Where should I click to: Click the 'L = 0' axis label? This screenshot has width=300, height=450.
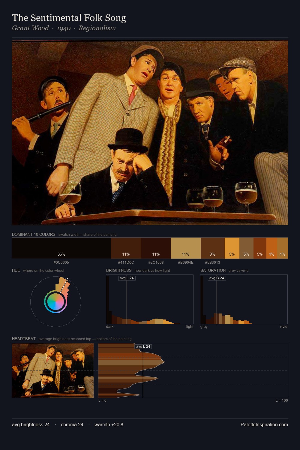[102, 400]
